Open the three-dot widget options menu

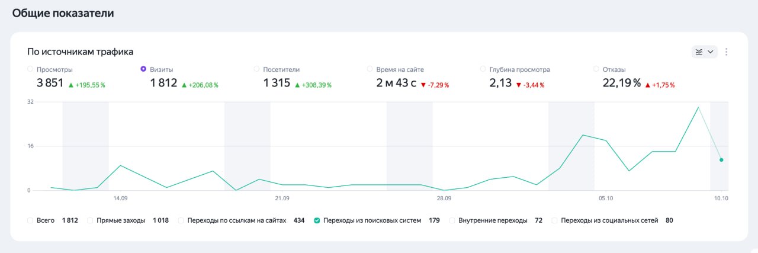[727, 52]
